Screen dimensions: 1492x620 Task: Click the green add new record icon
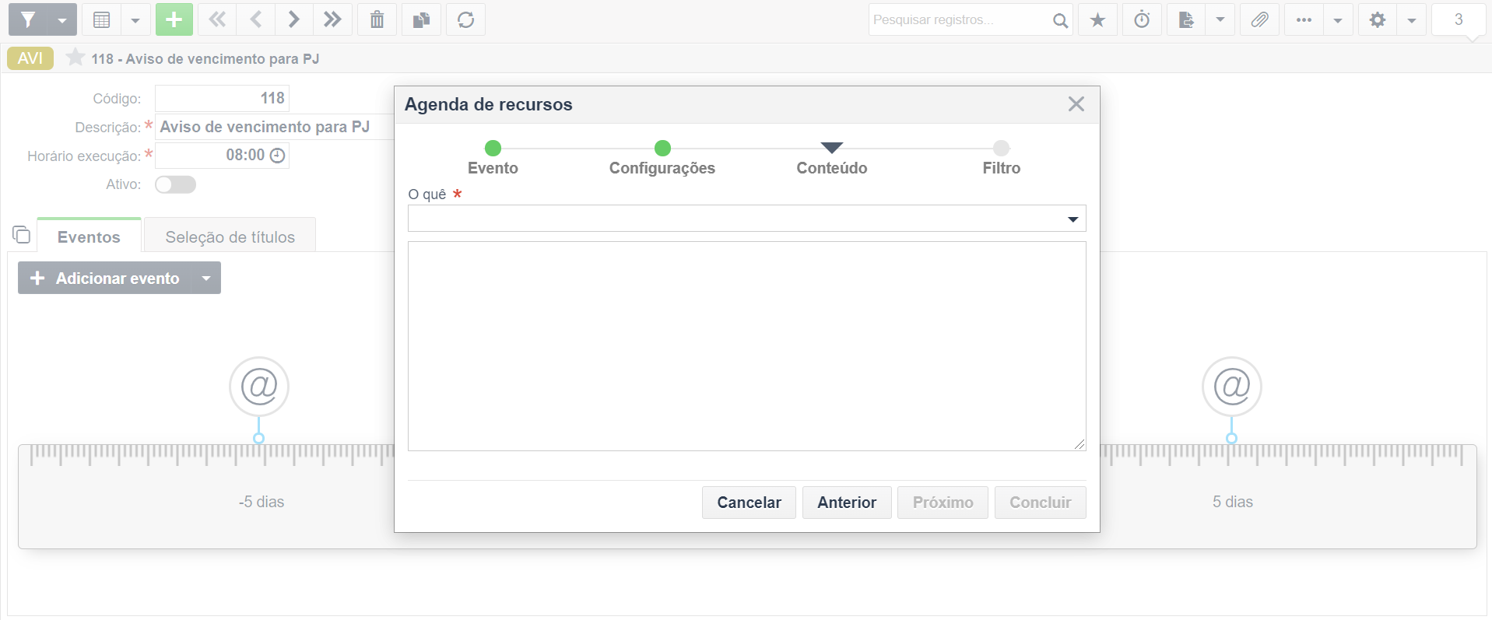(x=174, y=19)
